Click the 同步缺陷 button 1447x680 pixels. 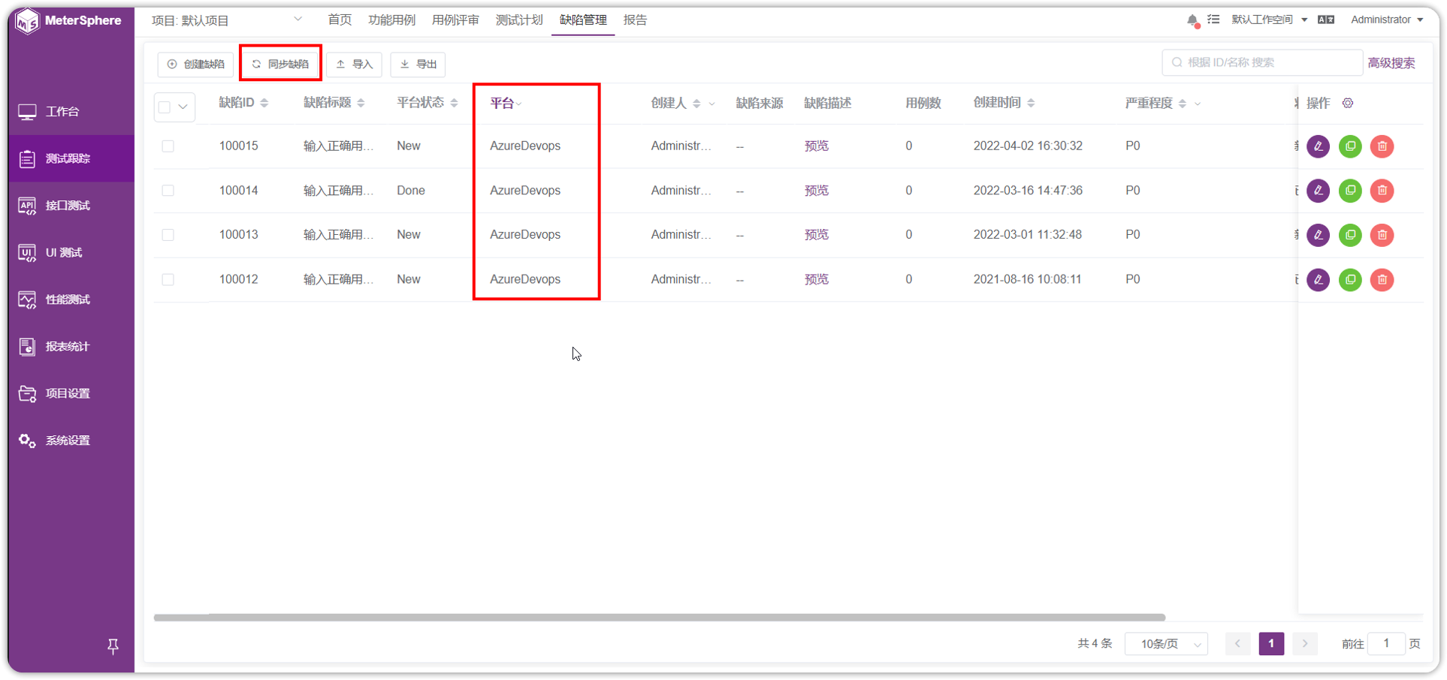280,65
